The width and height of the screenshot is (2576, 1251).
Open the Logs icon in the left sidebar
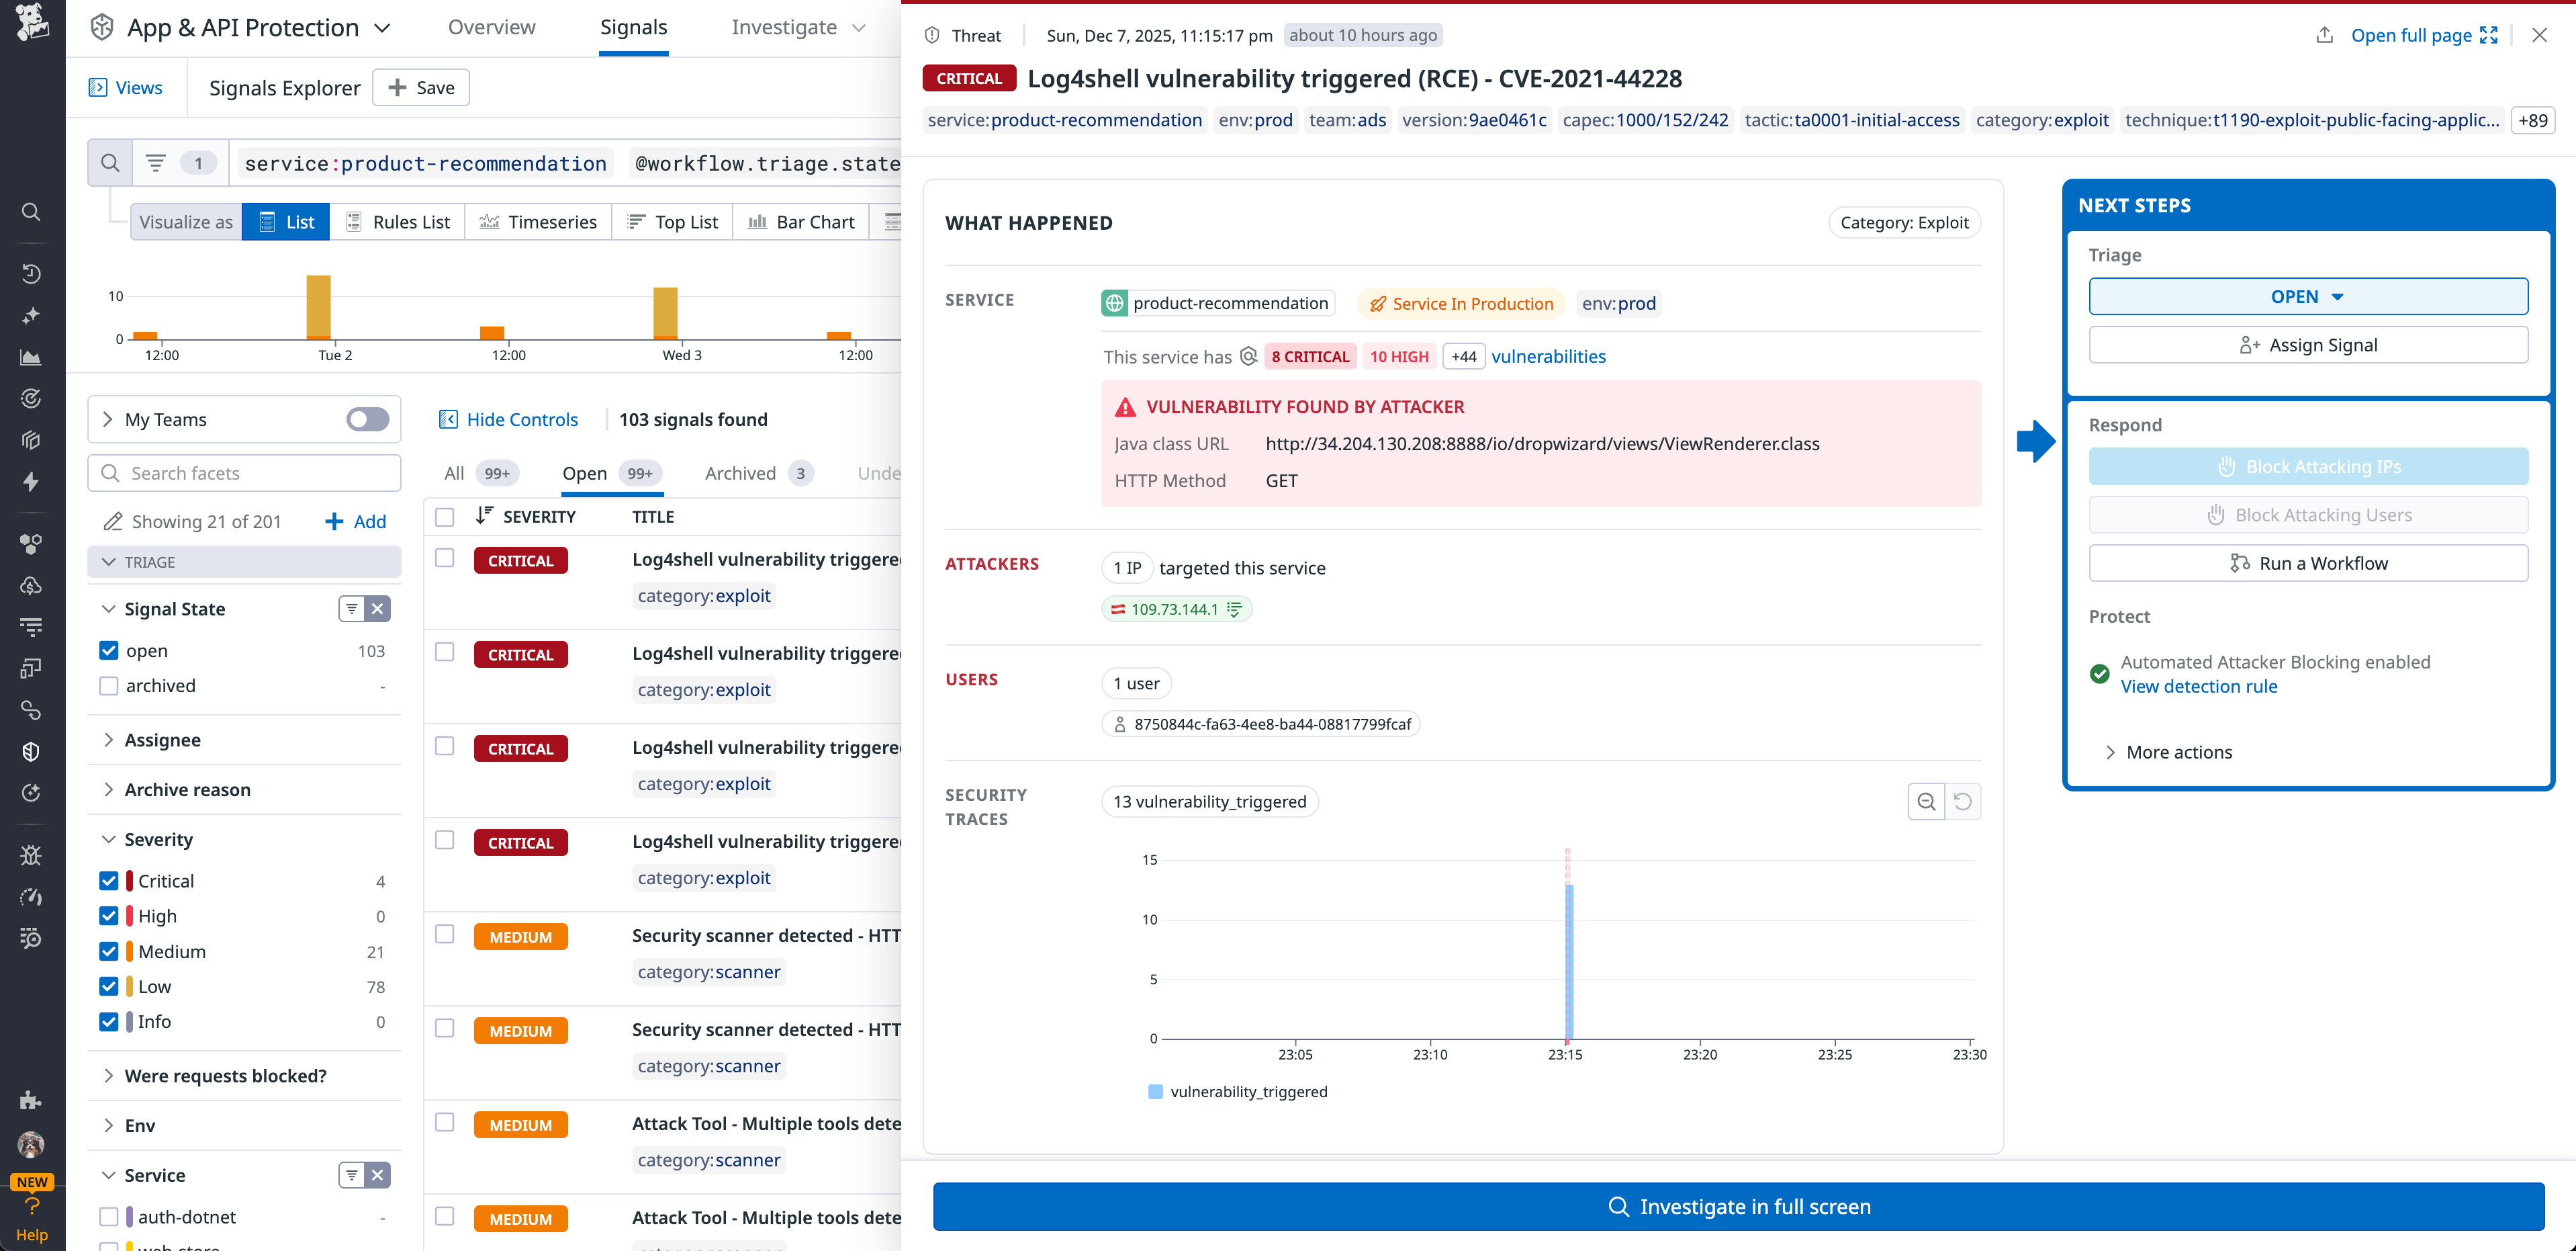(31, 626)
